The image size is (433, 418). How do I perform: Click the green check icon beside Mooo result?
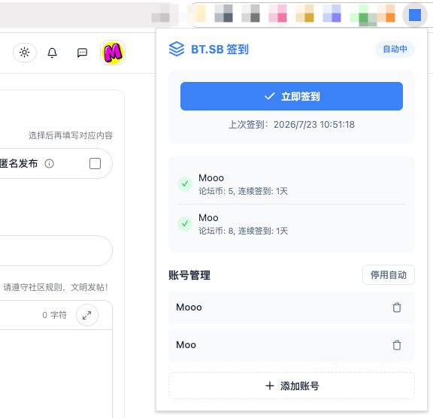point(185,184)
